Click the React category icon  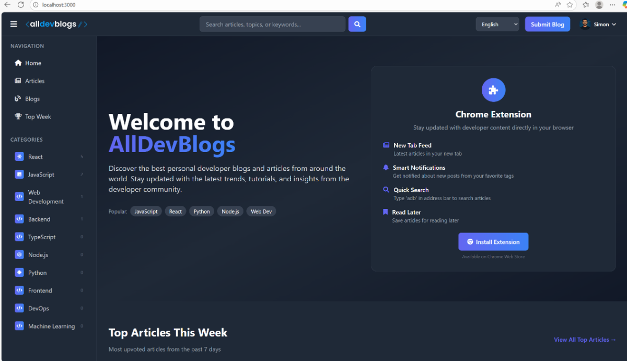coord(19,157)
